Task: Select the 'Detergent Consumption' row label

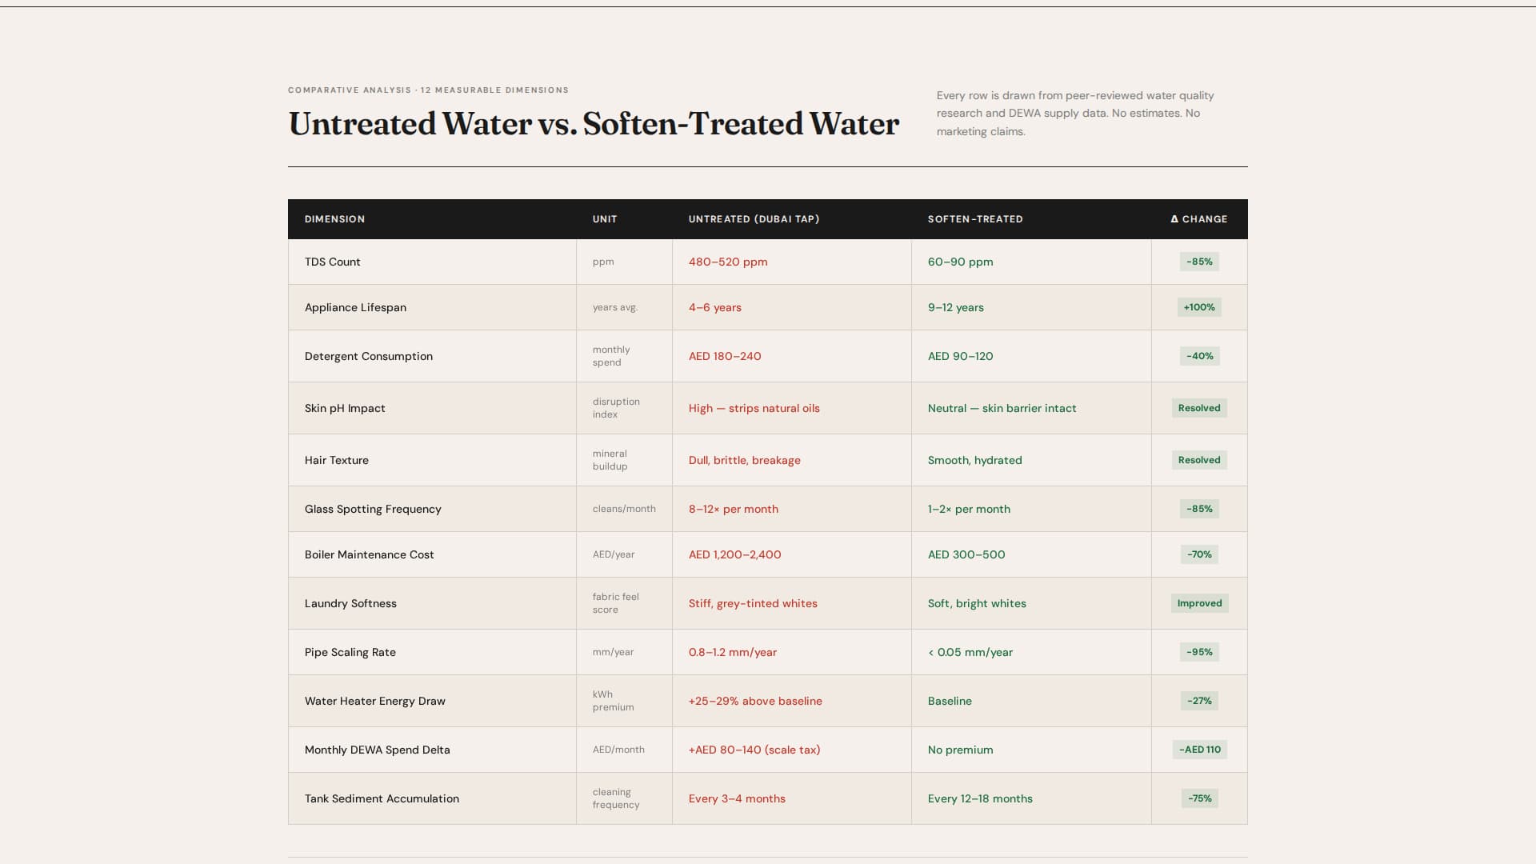Action: pyautogui.click(x=368, y=356)
